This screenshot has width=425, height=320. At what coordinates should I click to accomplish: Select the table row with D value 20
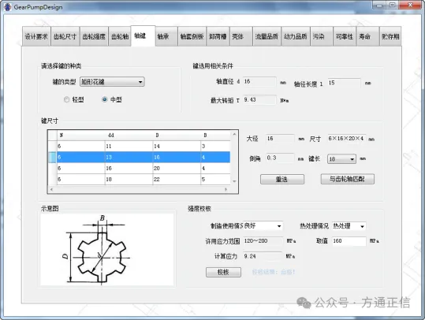coord(144,168)
